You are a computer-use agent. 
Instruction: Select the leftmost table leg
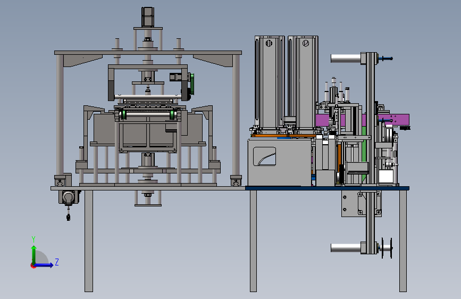click(89, 241)
